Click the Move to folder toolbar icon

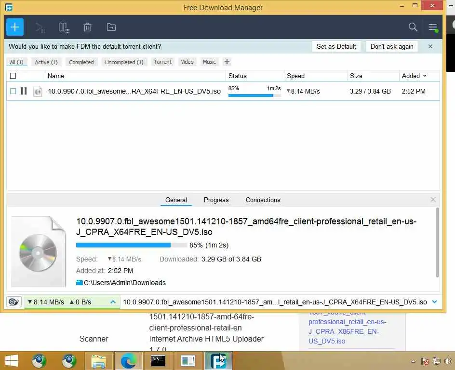[111, 27]
